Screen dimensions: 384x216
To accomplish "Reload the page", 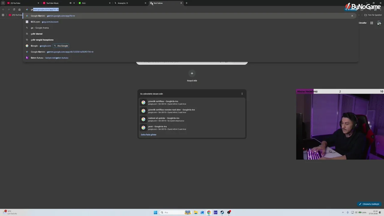I will point(14,9).
